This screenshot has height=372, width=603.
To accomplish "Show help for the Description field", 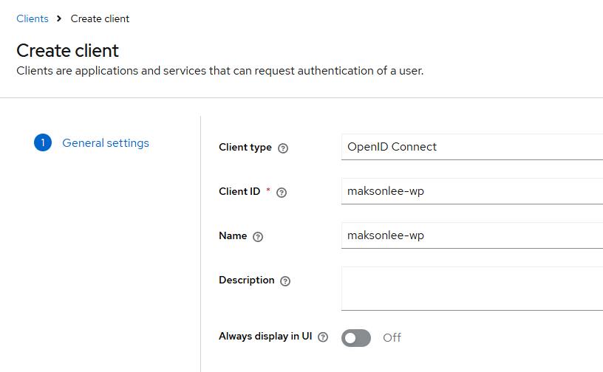I will (285, 281).
